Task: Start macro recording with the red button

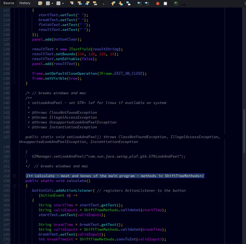Action: 158,4
